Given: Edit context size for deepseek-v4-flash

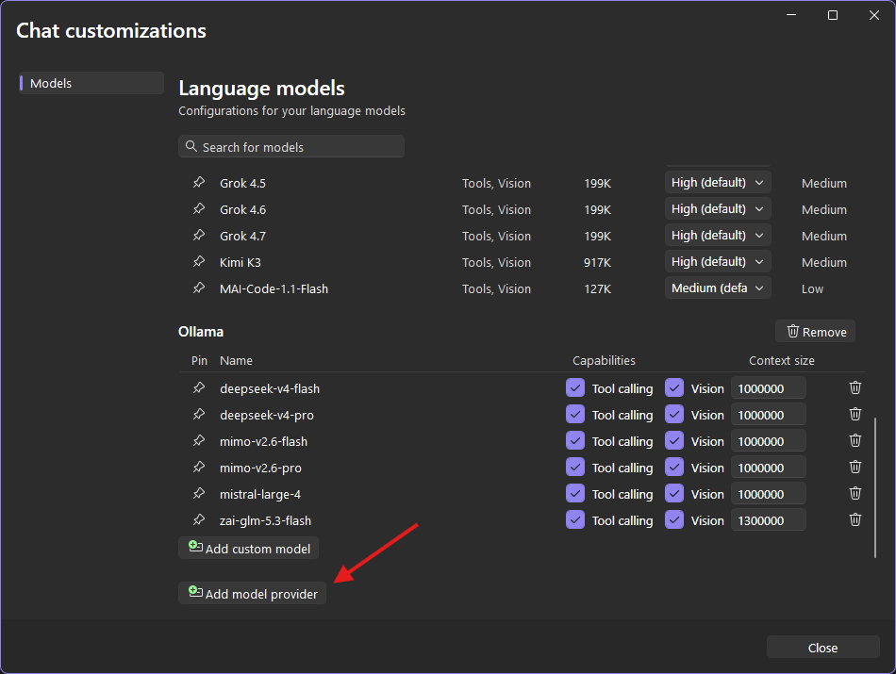Looking at the screenshot, I should [x=769, y=387].
